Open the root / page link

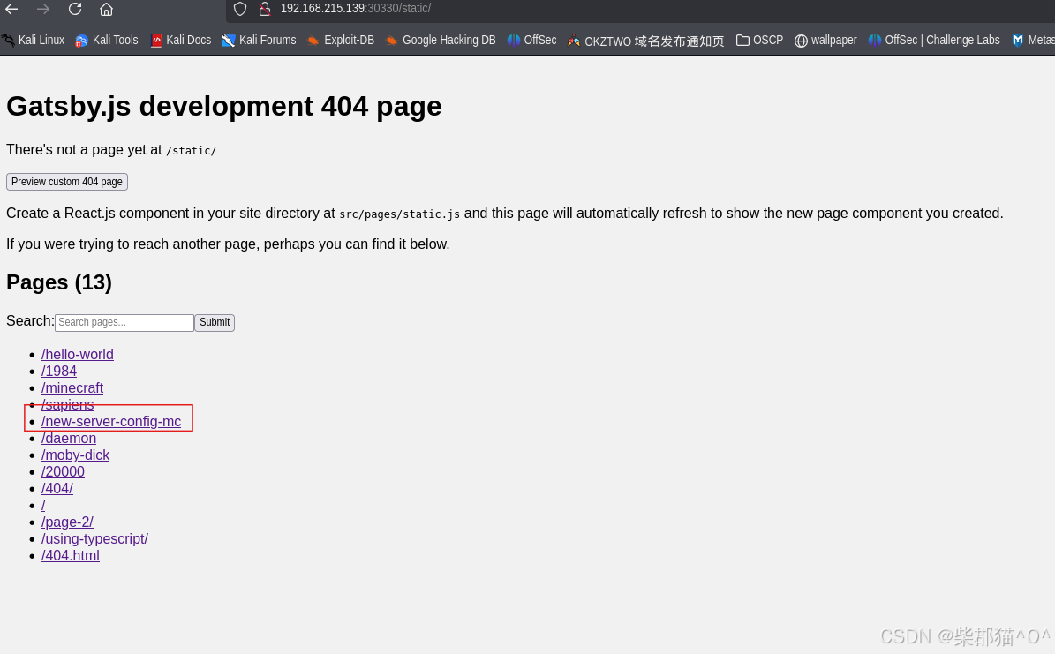point(43,506)
